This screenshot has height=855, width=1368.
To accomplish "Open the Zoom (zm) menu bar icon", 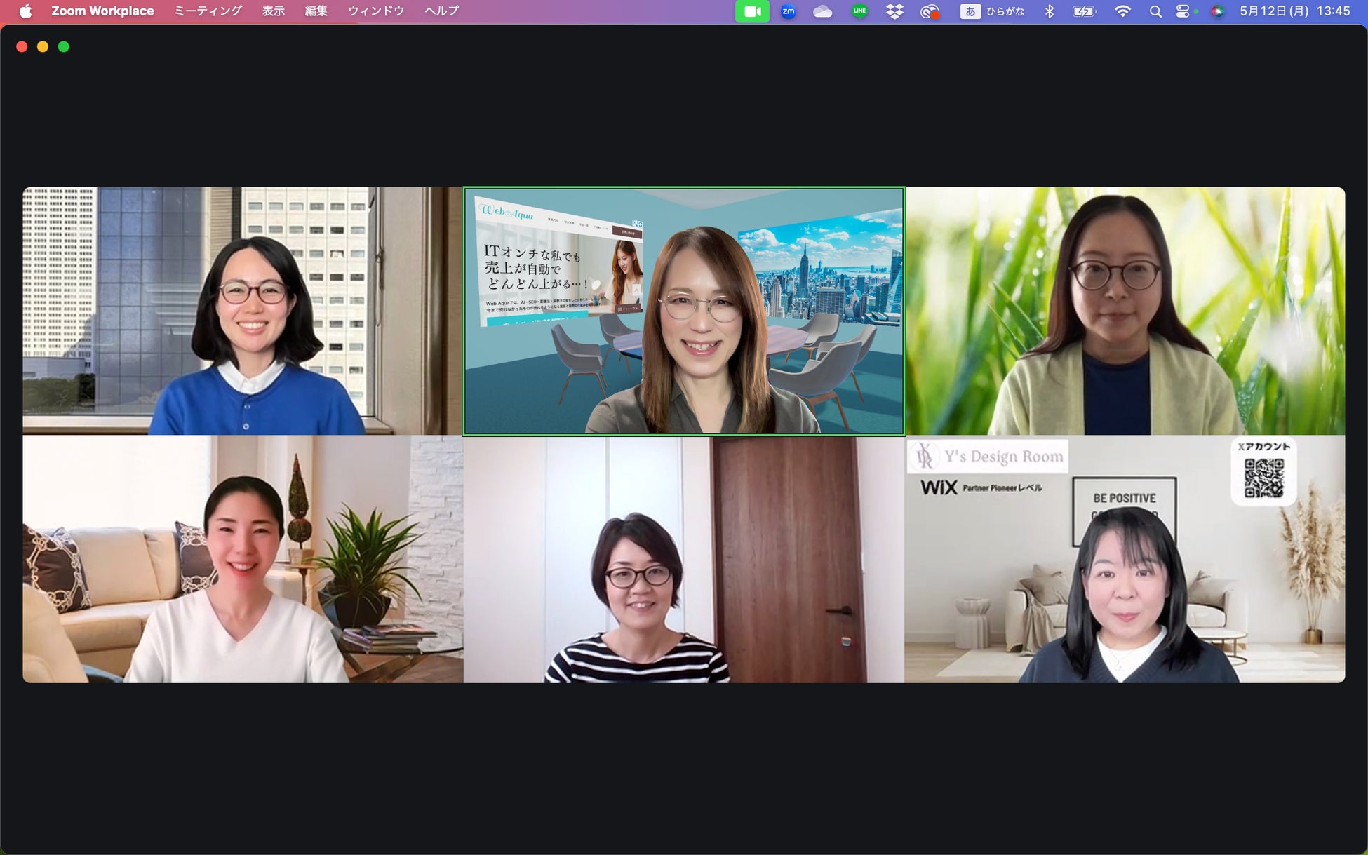I will 789,11.
